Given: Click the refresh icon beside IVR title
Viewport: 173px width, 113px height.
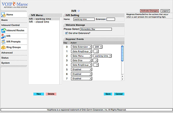Looking at the screenshot, I should tap(79, 11).
